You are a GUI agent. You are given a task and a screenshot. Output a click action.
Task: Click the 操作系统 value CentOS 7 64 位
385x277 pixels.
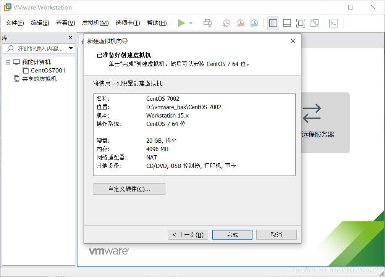point(166,124)
